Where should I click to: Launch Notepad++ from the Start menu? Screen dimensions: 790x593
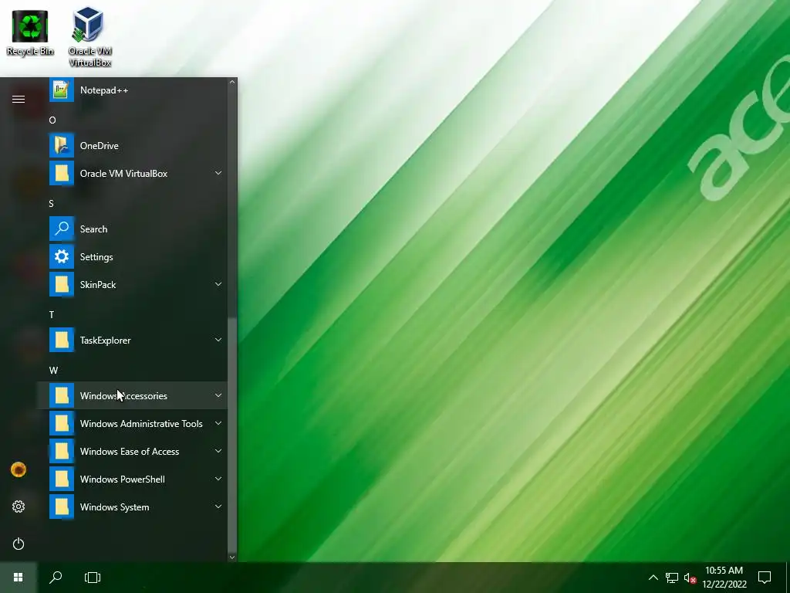click(132, 90)
